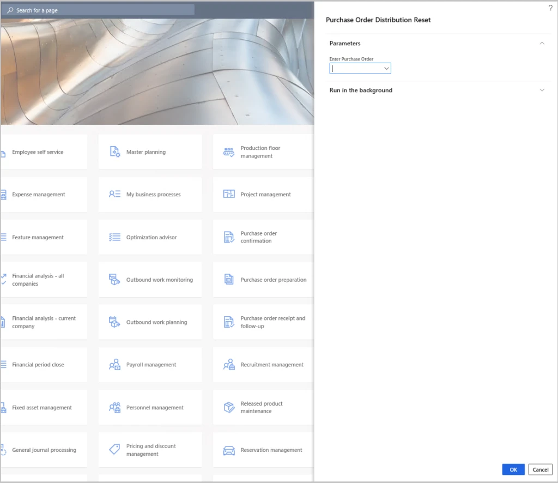
Task: Open Purchase order confirmation using its icon
Action: tap(229, 237)
